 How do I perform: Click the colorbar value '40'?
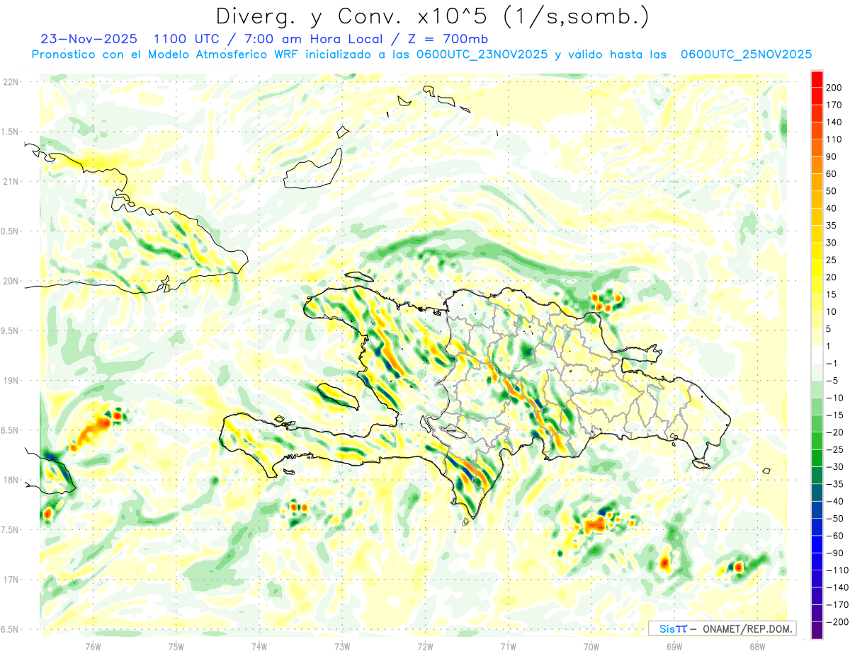point(832,209)
